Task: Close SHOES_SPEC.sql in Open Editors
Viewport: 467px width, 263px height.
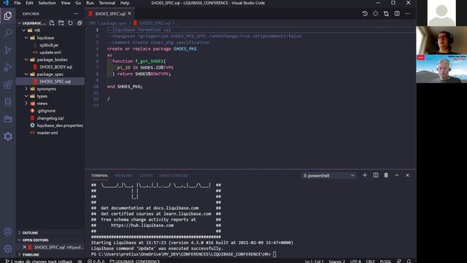Action: point(25,247)
